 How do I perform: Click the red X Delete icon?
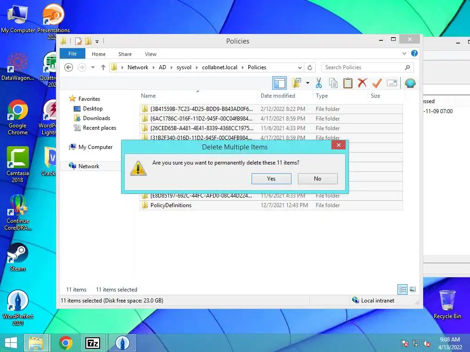tap(362, 83)
